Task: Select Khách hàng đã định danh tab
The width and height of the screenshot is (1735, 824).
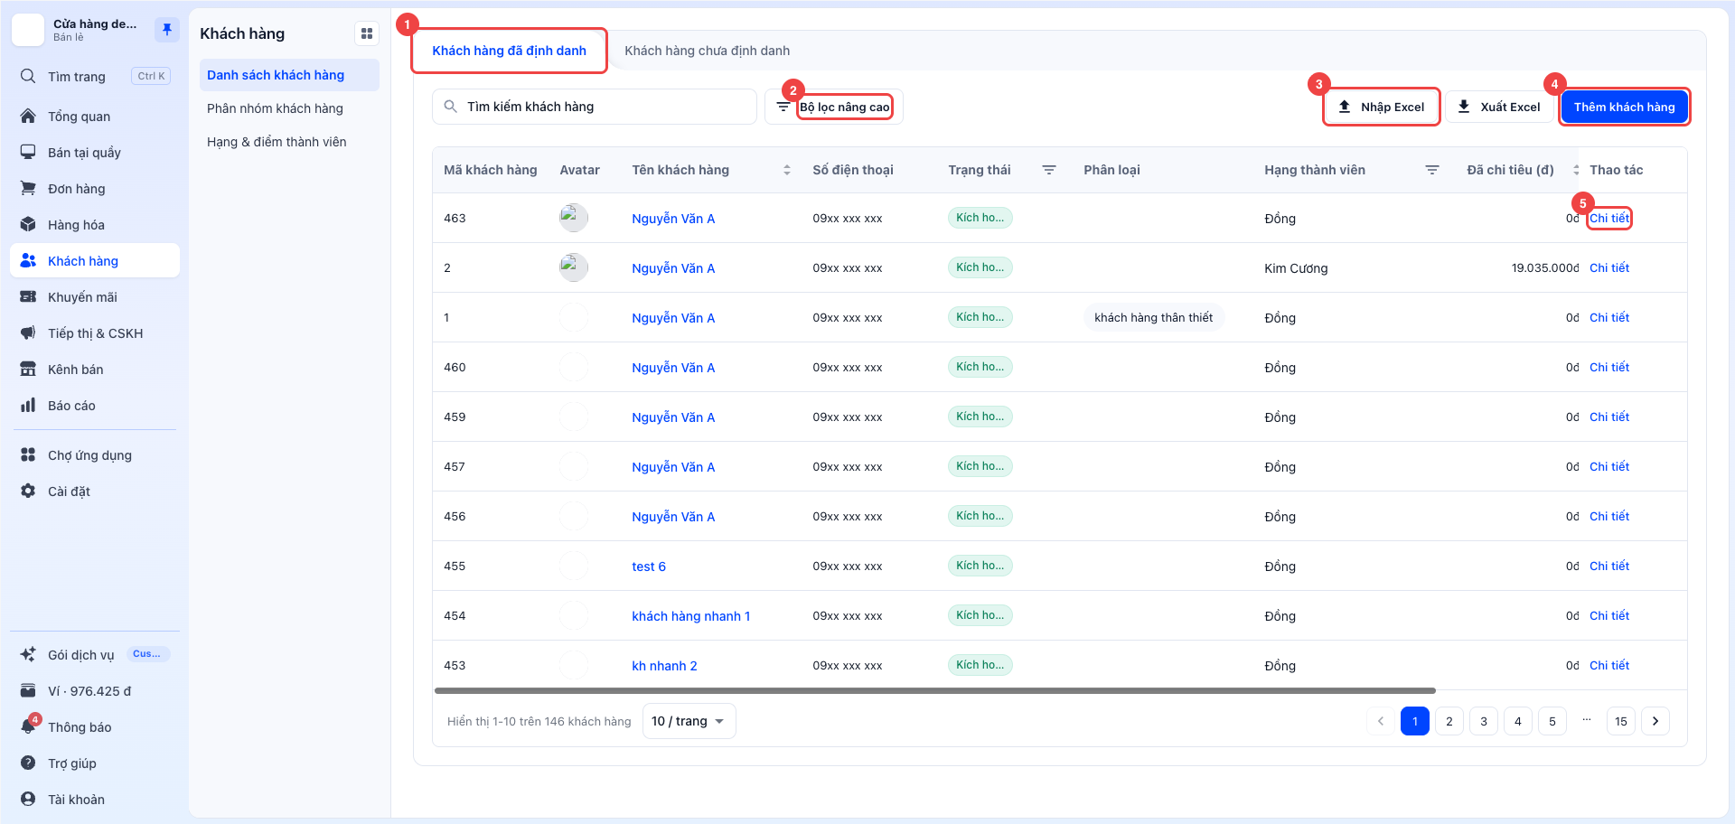Action: pos(509,51)
